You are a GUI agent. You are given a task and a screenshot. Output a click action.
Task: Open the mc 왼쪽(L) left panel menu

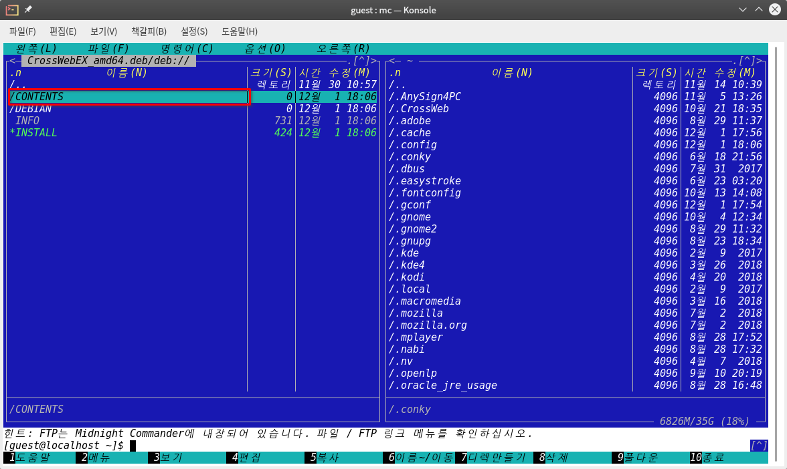[x=35, y=49]
